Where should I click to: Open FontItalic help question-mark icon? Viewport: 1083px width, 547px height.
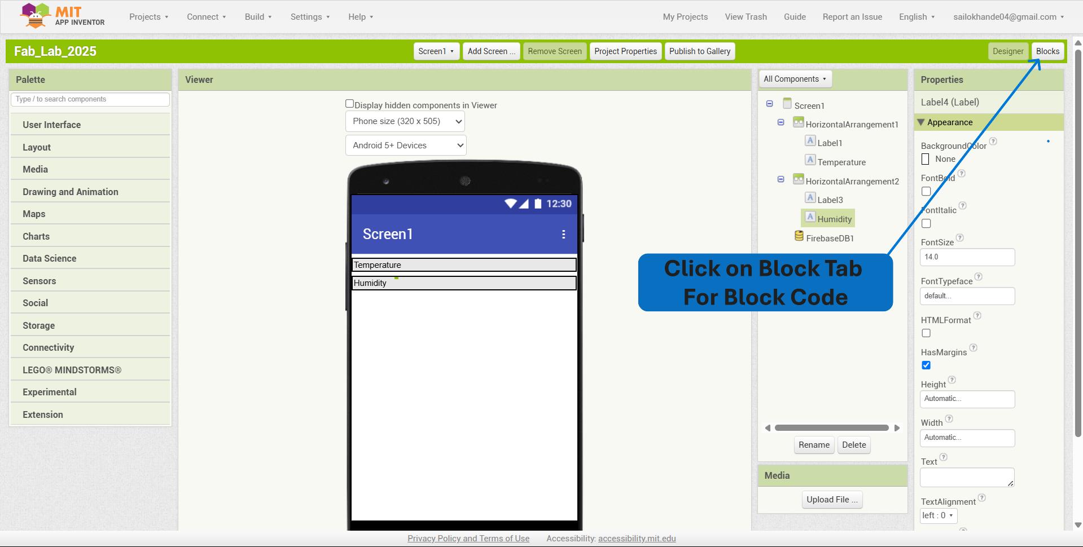[x=963, y=206]
